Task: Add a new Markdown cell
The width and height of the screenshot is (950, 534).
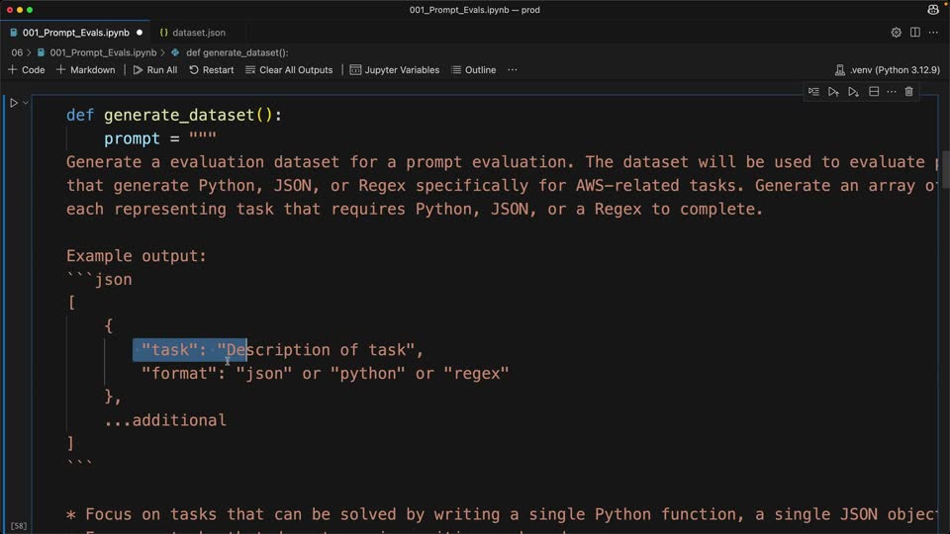Action: (85, 70)
